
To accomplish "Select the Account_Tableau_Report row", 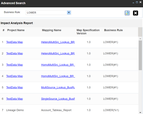I will (69, 110).
